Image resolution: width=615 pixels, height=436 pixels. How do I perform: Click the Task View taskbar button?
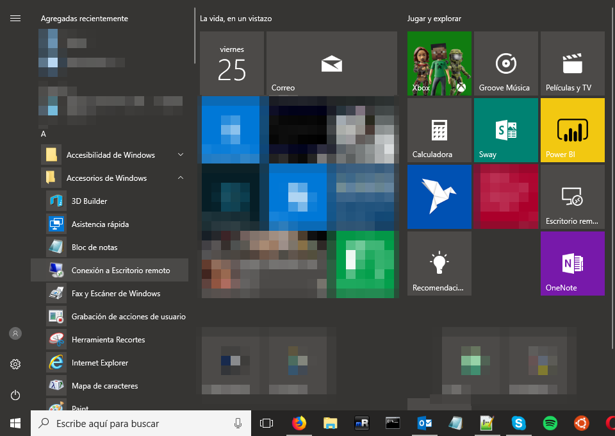[266, 423]
